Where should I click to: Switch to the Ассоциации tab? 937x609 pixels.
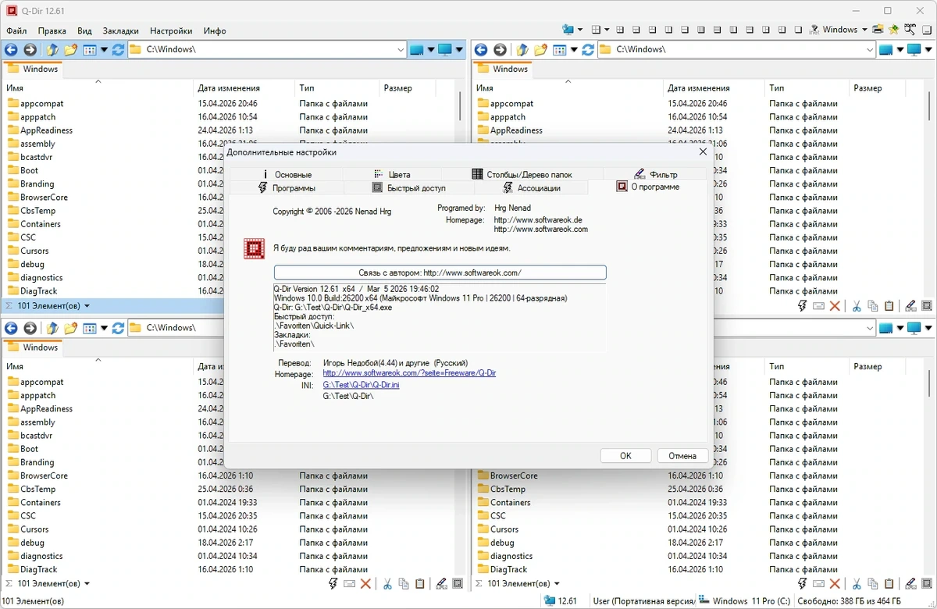pyautogui.click(x=531, y=187)
